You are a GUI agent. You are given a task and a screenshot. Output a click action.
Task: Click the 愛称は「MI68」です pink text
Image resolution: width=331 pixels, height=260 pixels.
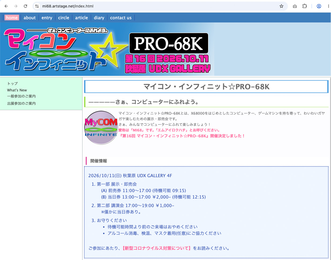coord(169,130)
